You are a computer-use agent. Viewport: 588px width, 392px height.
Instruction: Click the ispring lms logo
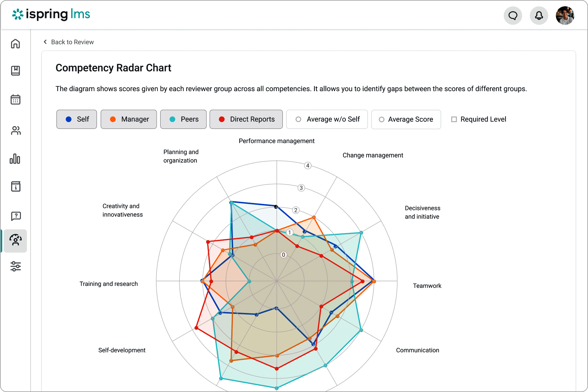click(51, 14)
